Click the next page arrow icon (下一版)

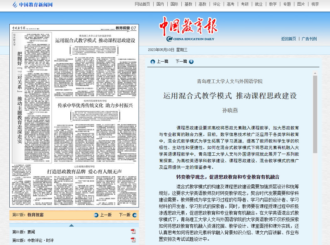134,215
